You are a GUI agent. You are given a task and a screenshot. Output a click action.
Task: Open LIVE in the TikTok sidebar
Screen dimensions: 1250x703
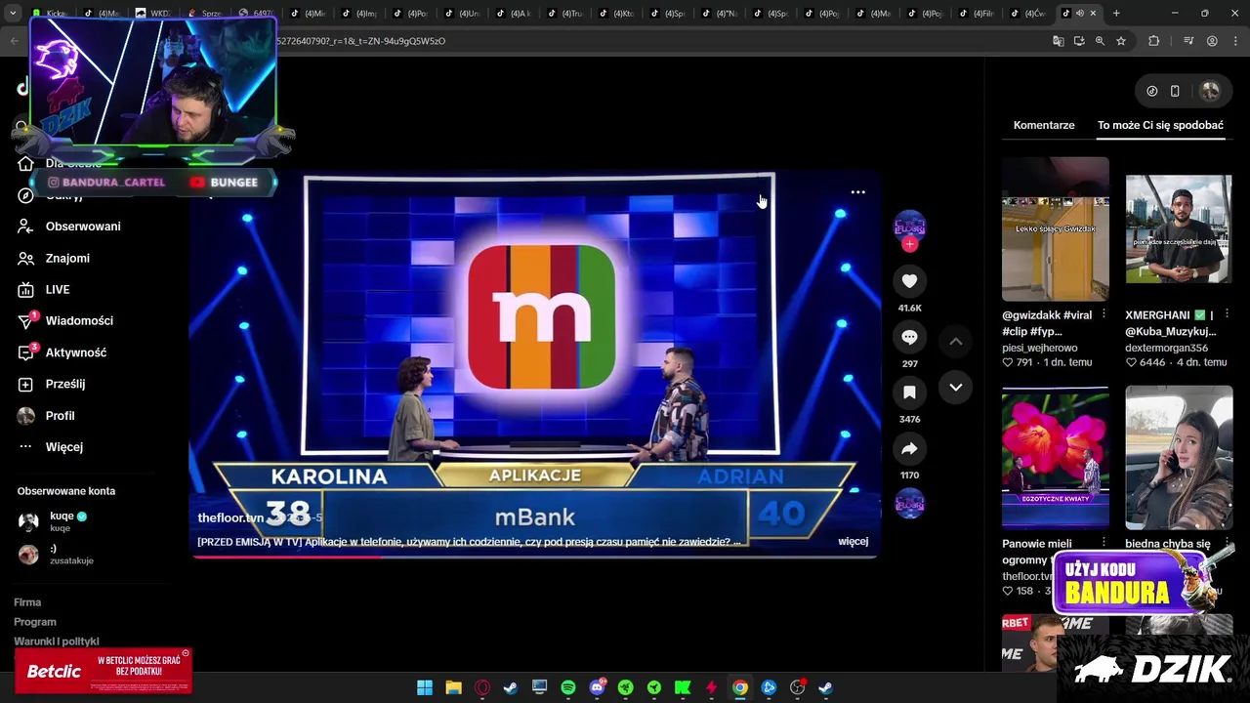(58, 290)
